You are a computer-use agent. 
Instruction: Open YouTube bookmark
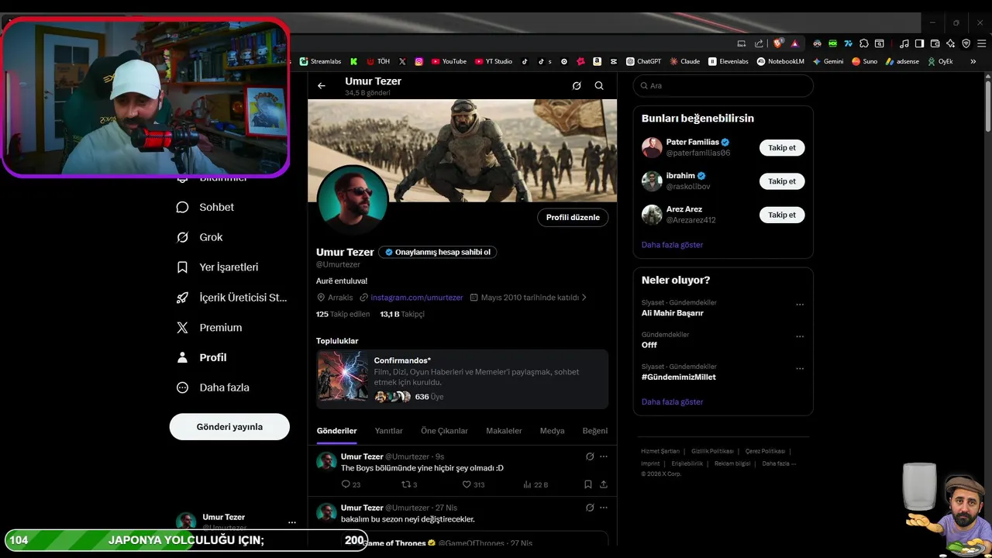pos(449,61)
